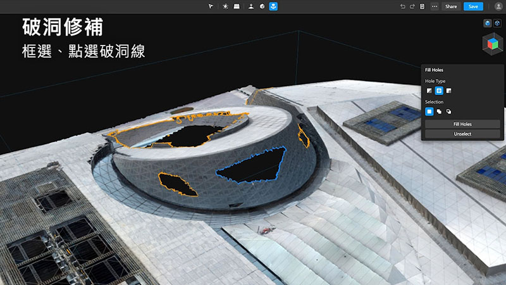Switch to solid textured view mode
Image resolution: width=506 pixels, height=285 pixels.
(488, 23)
